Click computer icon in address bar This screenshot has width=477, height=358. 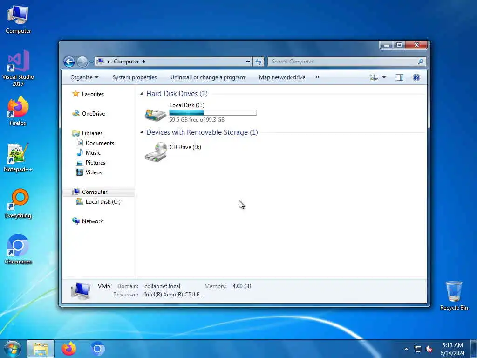point(100,62)
